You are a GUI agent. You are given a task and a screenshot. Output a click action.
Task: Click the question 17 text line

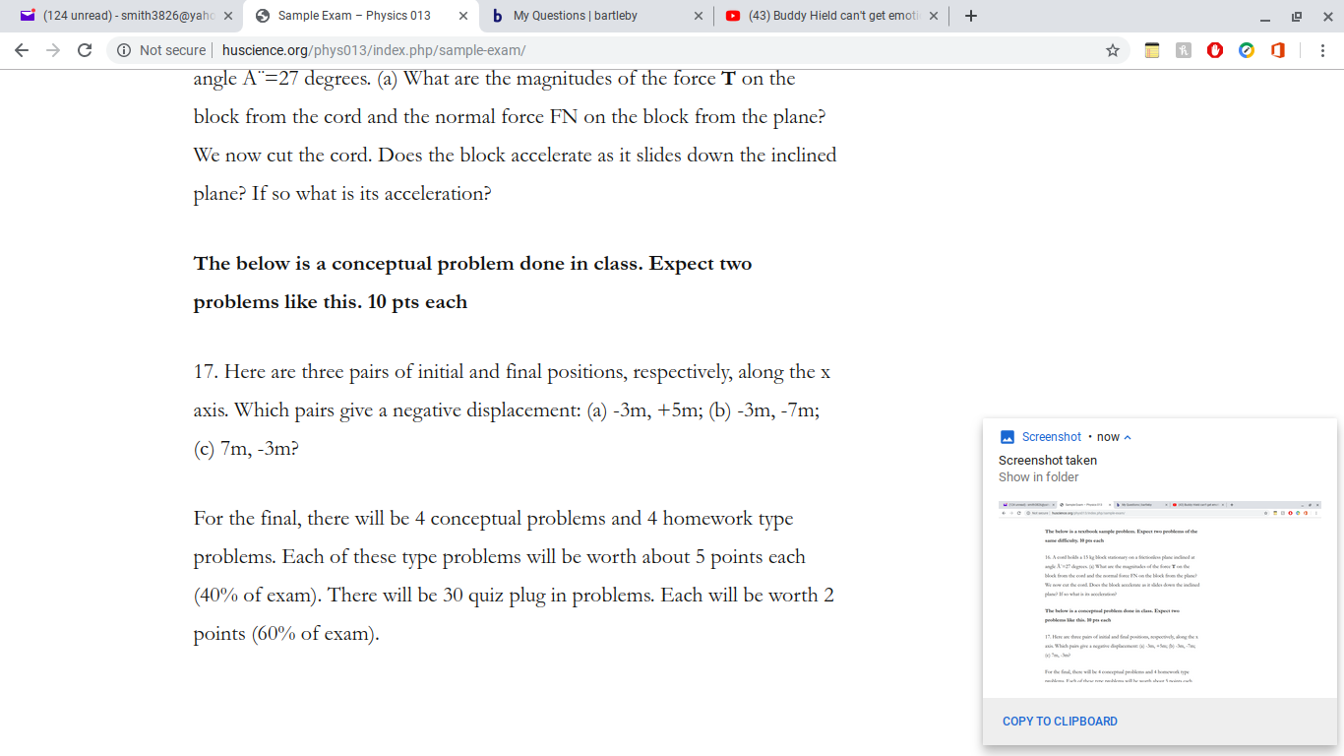[513, 372]
